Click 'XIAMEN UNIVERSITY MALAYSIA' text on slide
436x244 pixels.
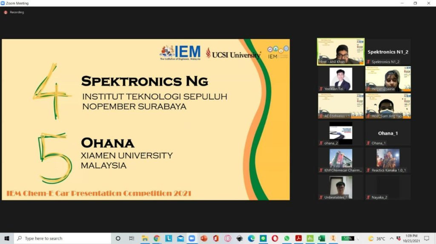[127, 160]
